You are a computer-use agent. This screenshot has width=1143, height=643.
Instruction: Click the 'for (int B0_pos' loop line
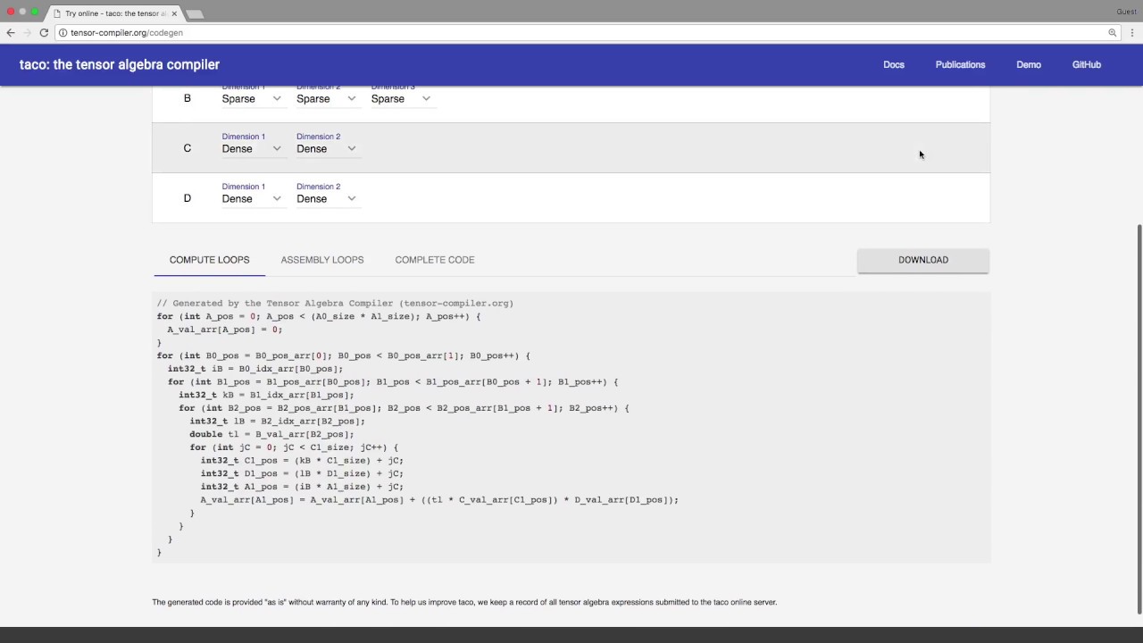pos(344,355)
